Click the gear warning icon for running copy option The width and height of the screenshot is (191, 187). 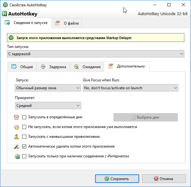point(16,127)
